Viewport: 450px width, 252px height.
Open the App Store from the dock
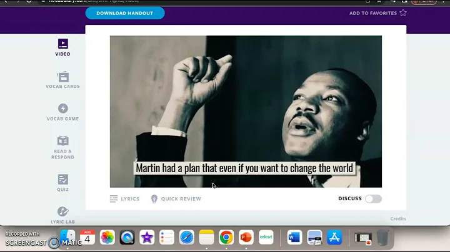click(334, 238)
